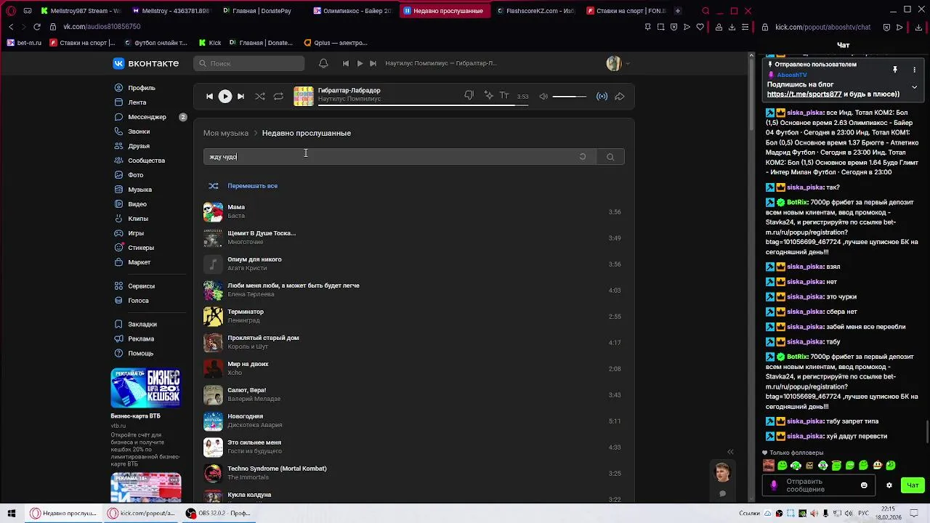Focus the VK top search field Поиск

click(249, 63)
